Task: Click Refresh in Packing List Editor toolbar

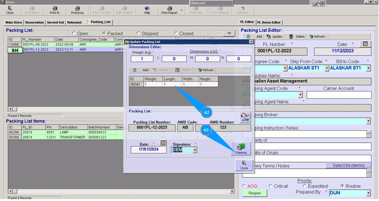Action: (317, 37)
